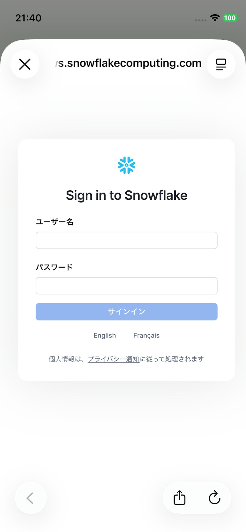Open the page menu icon beside URL

[221, 64]
